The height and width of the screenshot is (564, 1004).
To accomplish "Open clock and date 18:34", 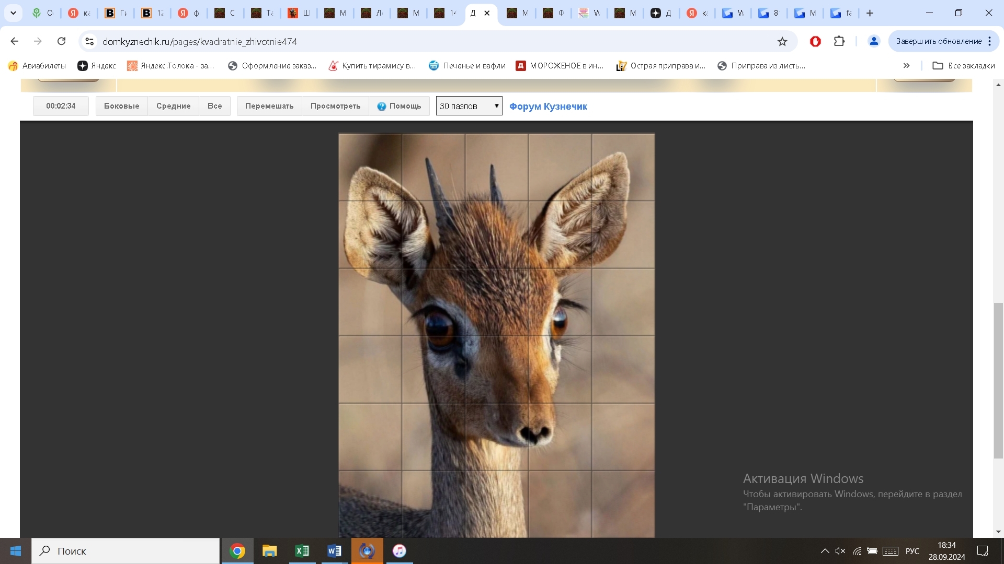I will pyautogui.click(x=947, y=551).
